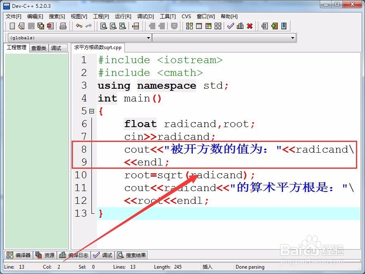Open the 调试 bottom tab
This screenshot has height=274, width=365.
point(103,255)
